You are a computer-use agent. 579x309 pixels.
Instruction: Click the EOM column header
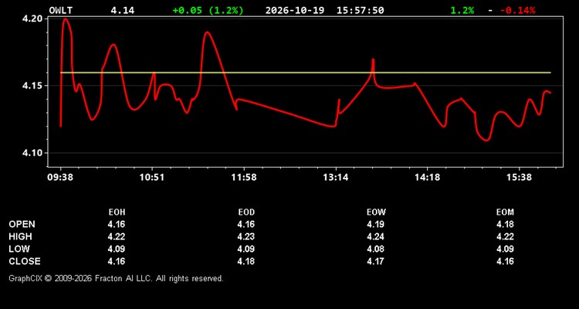[505, 212]
